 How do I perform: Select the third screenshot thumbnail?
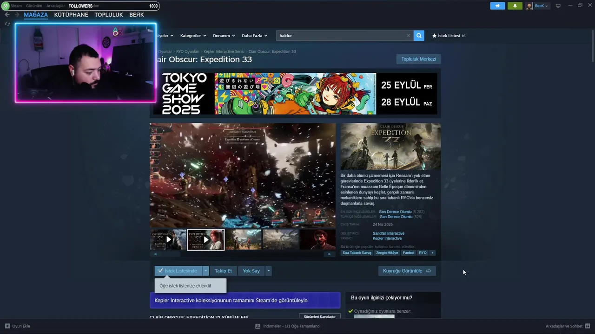(x=243, y=239)
